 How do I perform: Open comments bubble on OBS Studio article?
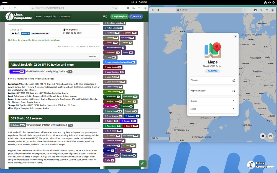pyautogui.click(x=70, y=125)
